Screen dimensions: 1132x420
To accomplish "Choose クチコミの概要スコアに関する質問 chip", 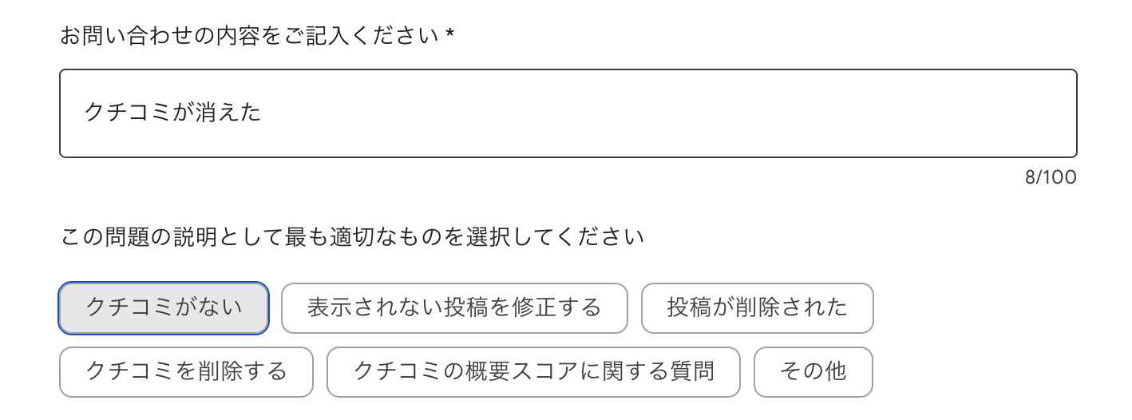I will point(533,371).
